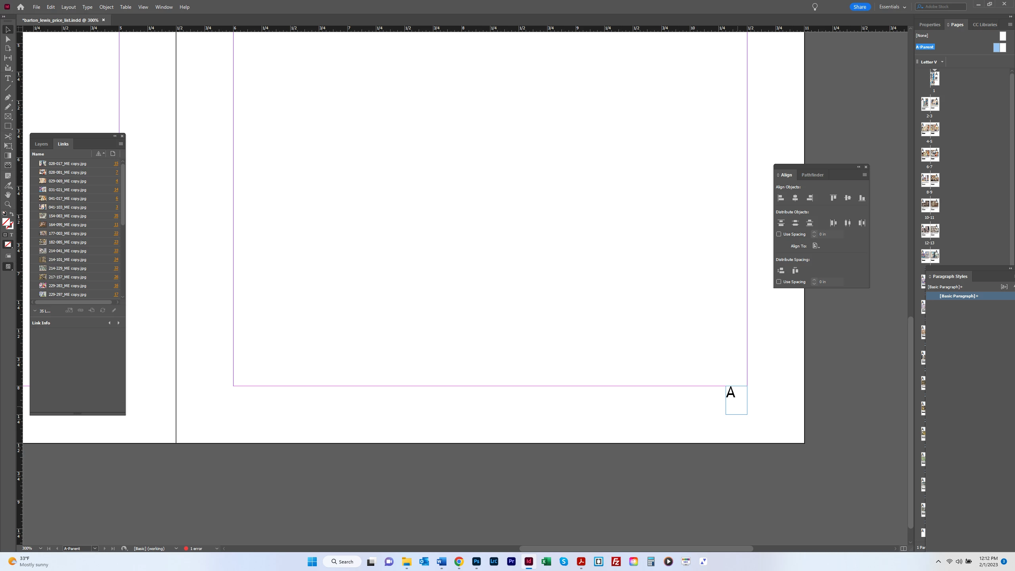Select the Type tool
The width and height of the screenshot is (1015, 571).
8,78
